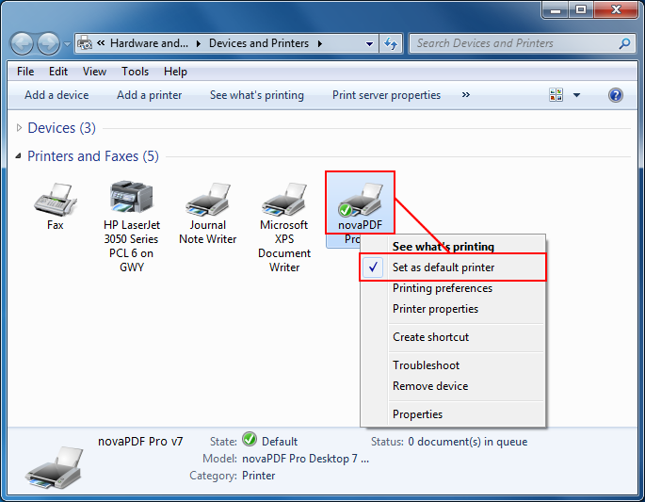Image resolution: width=645 pixels, height=502 pixels.
Task: Select the novaPDF Pro printer icon
Action: click(361, 201)
